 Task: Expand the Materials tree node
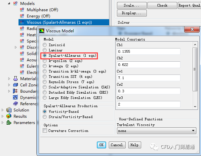(9, 78)
